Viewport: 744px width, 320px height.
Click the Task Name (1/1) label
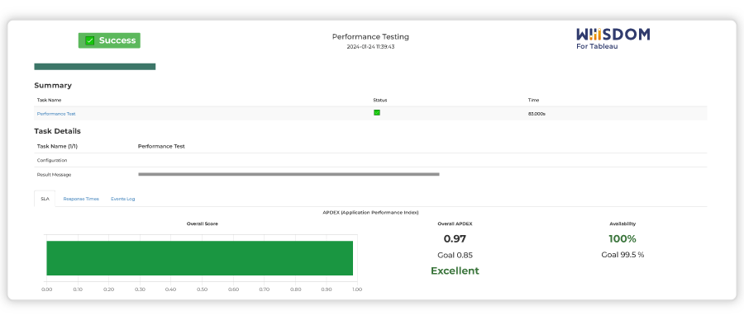[x=57, y=146]
